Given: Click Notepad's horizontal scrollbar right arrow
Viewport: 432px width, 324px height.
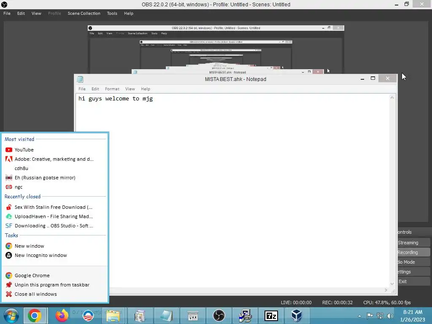Looking at the screenshot, I should (x=386, y=290).
